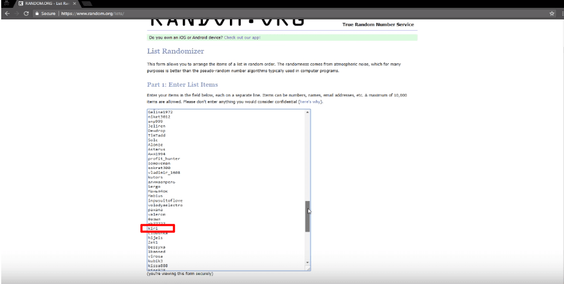Click the textarea resize grip corner
The width and height of the screenshot is (564, 284).
(x=308, y=268)
